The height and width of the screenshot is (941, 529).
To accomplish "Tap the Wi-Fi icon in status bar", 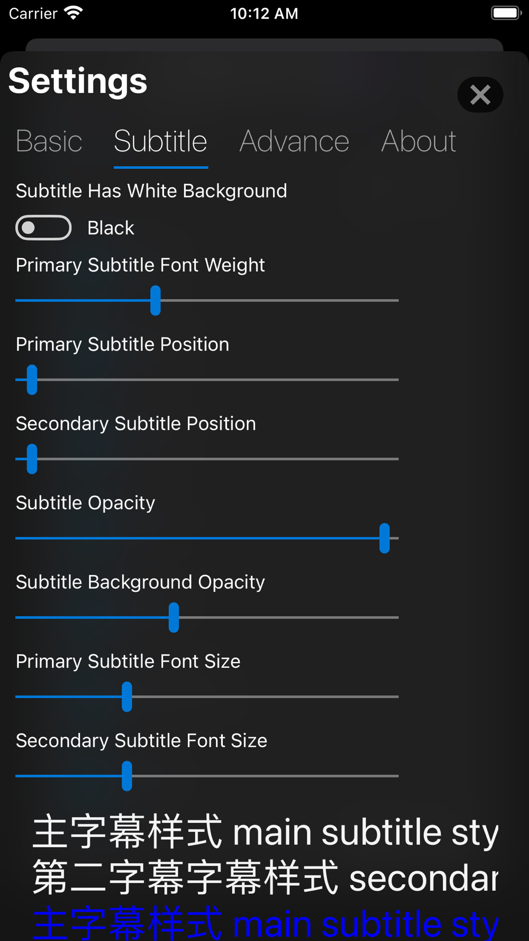I will coord(74,13).
